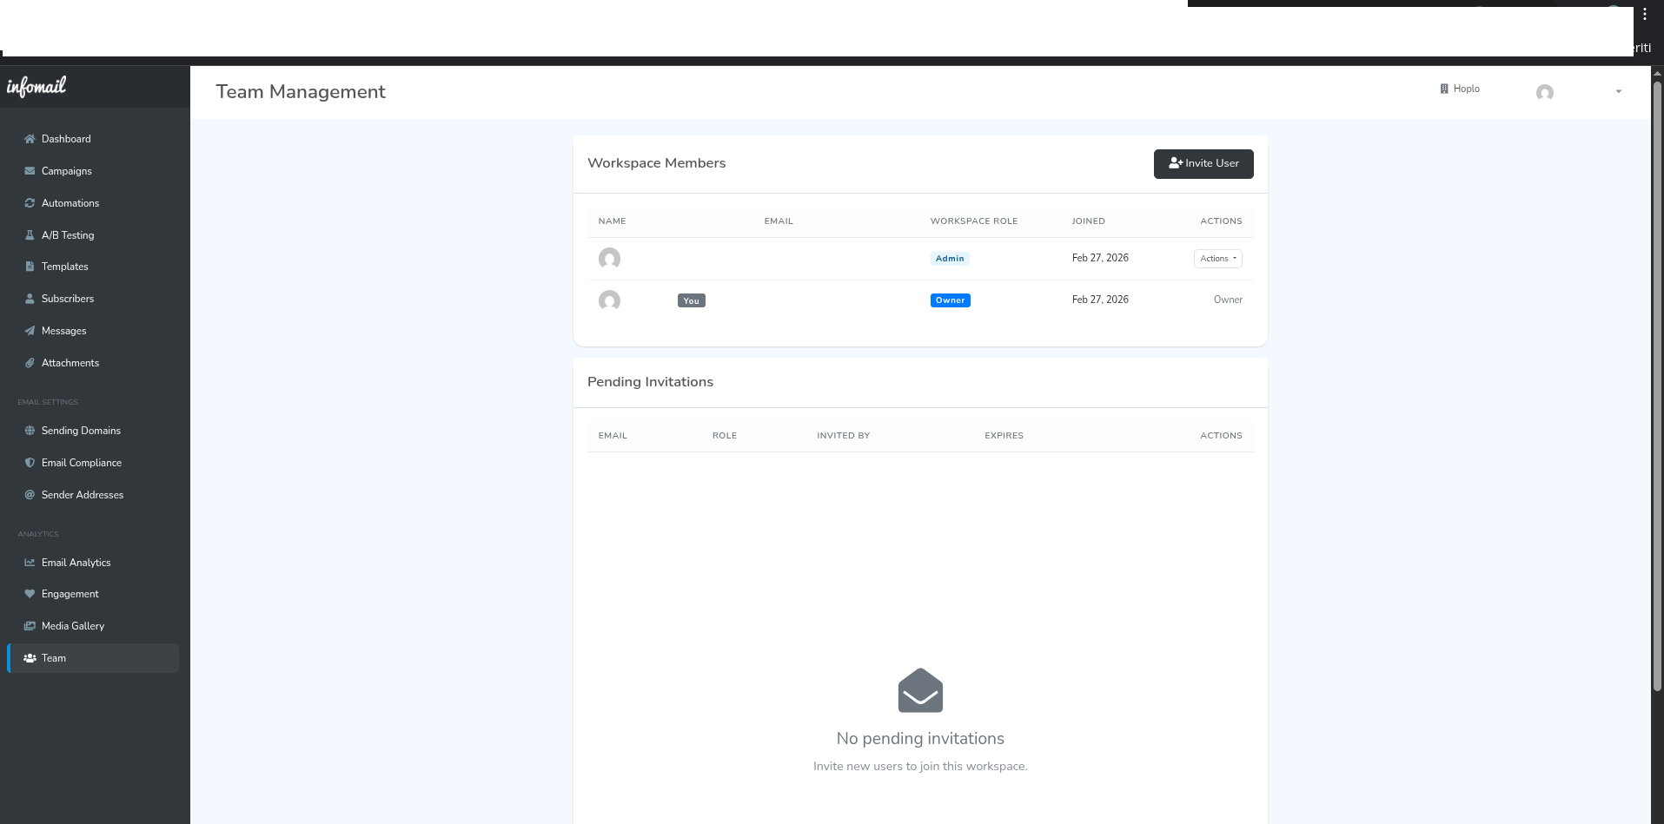Screen dimensions: 1664x824
Task: Click the Automations sync icon
Action: click(30, 203)
